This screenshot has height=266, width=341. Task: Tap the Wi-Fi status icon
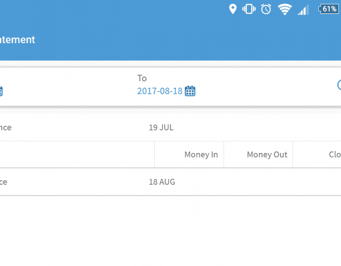pos(285,9)
